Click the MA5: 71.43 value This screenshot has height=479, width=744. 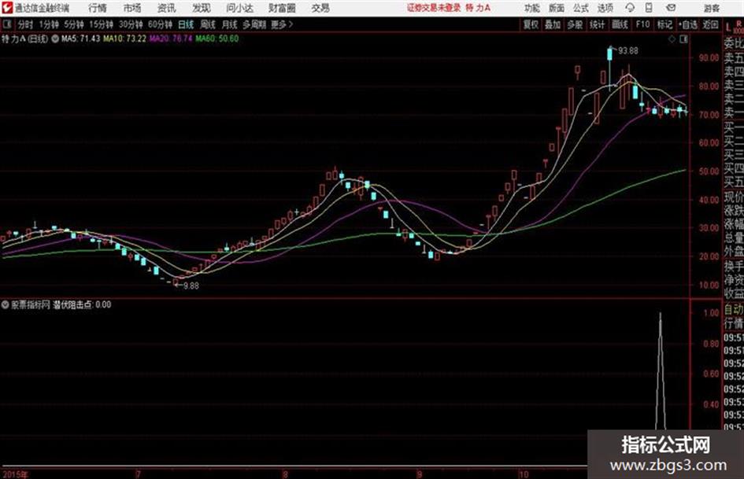pyautogui.click(x=80, y=39)
